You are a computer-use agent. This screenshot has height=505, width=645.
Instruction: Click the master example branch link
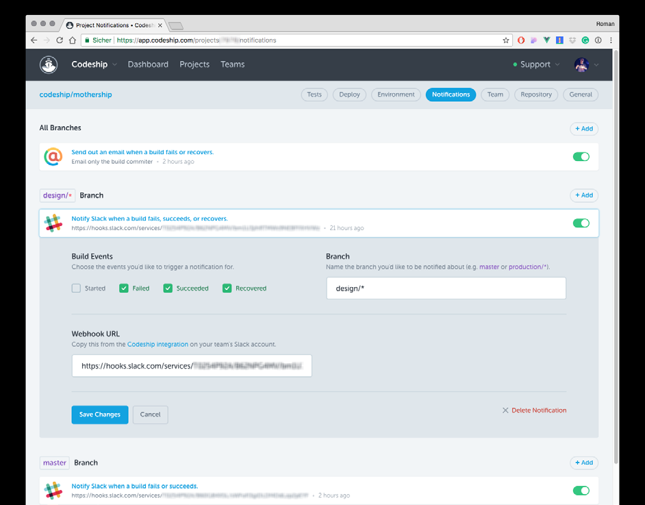(x=489, y=267)
